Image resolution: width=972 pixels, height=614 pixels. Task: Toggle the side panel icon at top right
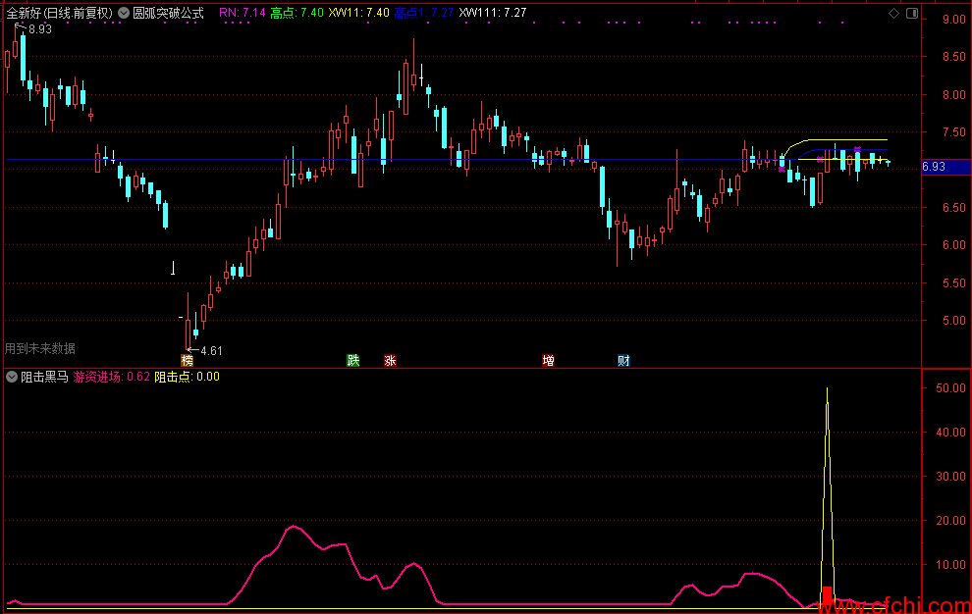pyautogui.click(x=912, y=13)
